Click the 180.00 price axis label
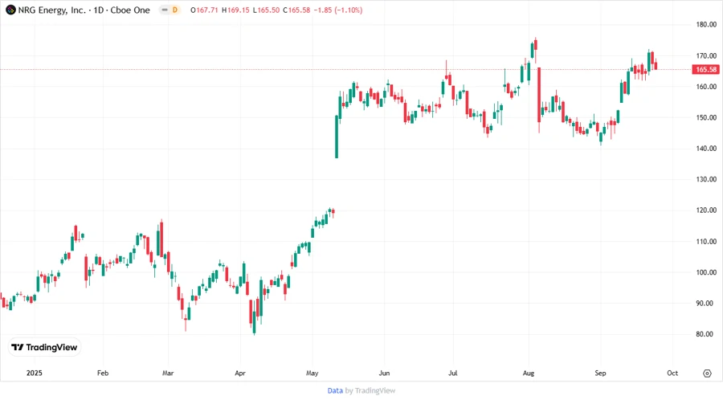The height and width of the screenshot is (400, 723). [706, 24]
